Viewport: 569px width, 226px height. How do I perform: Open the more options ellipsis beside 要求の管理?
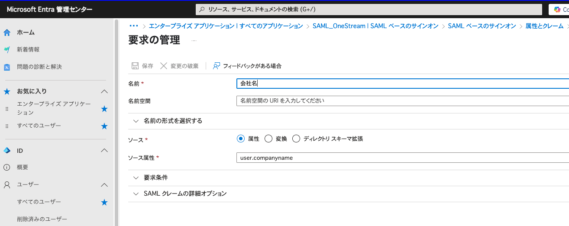(x=194, y=41)
